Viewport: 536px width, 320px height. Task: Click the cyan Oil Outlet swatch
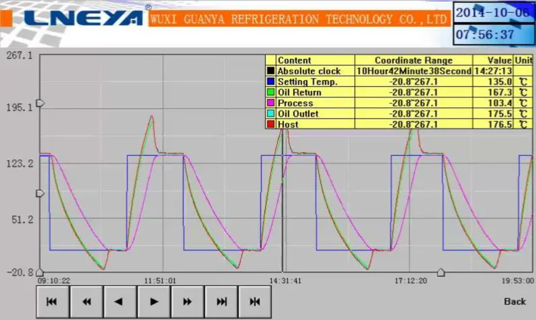pos(271,113)
